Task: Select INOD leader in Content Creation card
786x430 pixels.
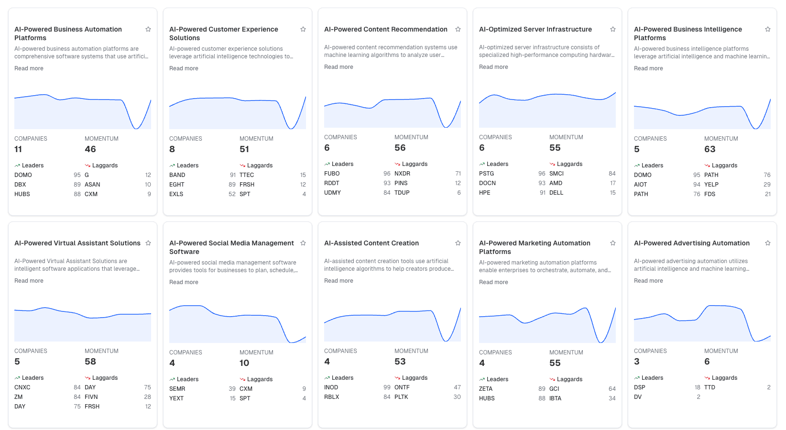Action: [x=331, y=387]
